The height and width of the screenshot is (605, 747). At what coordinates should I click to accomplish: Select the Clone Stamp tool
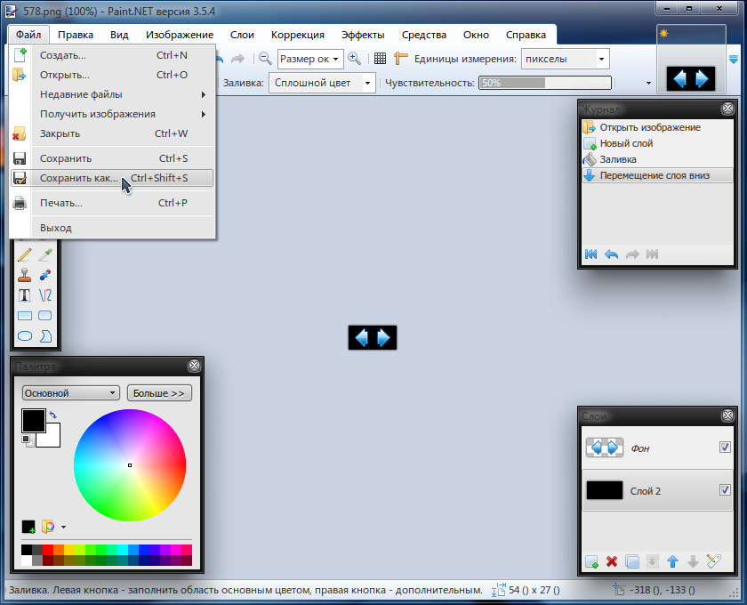coord(25,275)
